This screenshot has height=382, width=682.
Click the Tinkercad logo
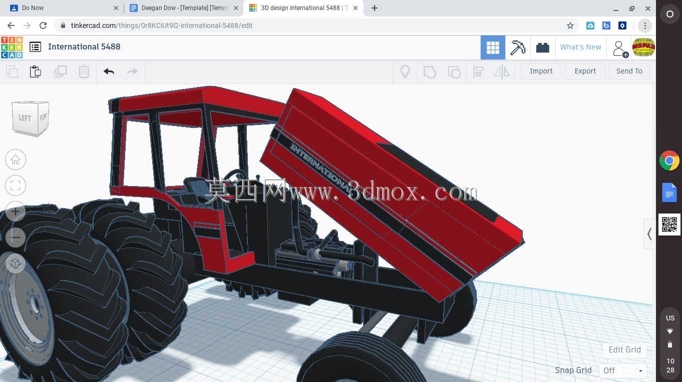(12, 47)
